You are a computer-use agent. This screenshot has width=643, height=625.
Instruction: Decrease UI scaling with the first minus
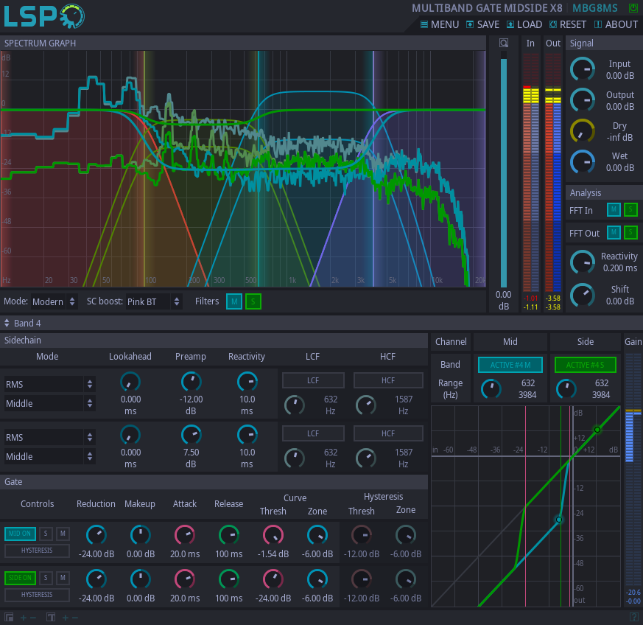tap(33, 618)
